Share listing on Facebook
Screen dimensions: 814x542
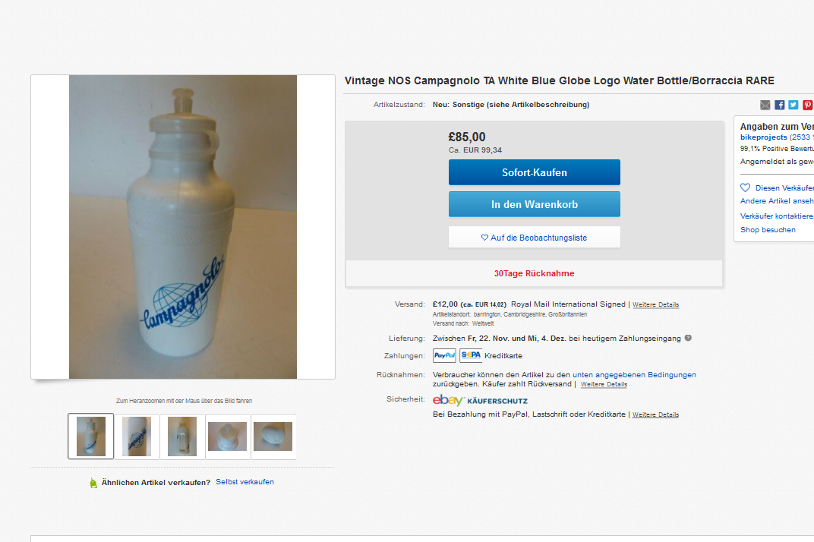tap(779, 105)
